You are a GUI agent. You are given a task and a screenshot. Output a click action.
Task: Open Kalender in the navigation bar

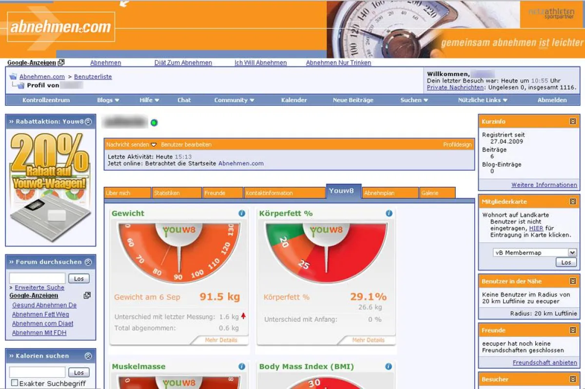point(294,100)
